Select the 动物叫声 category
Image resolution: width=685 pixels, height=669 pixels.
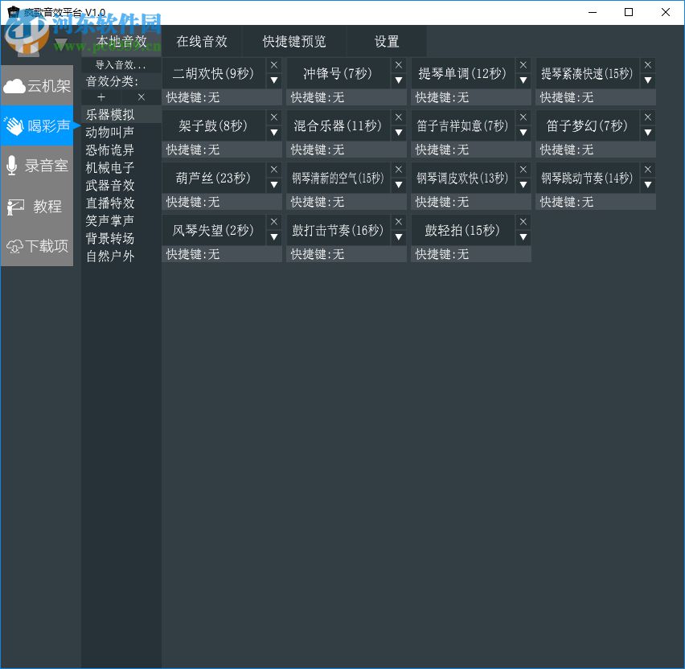[109, 131]
